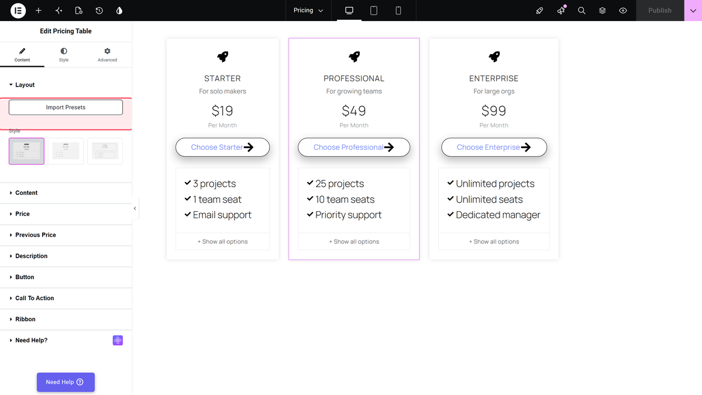This screenshot has width=702, height=395.
Task: Open What's New megaphone notifications
Action: 561,11
